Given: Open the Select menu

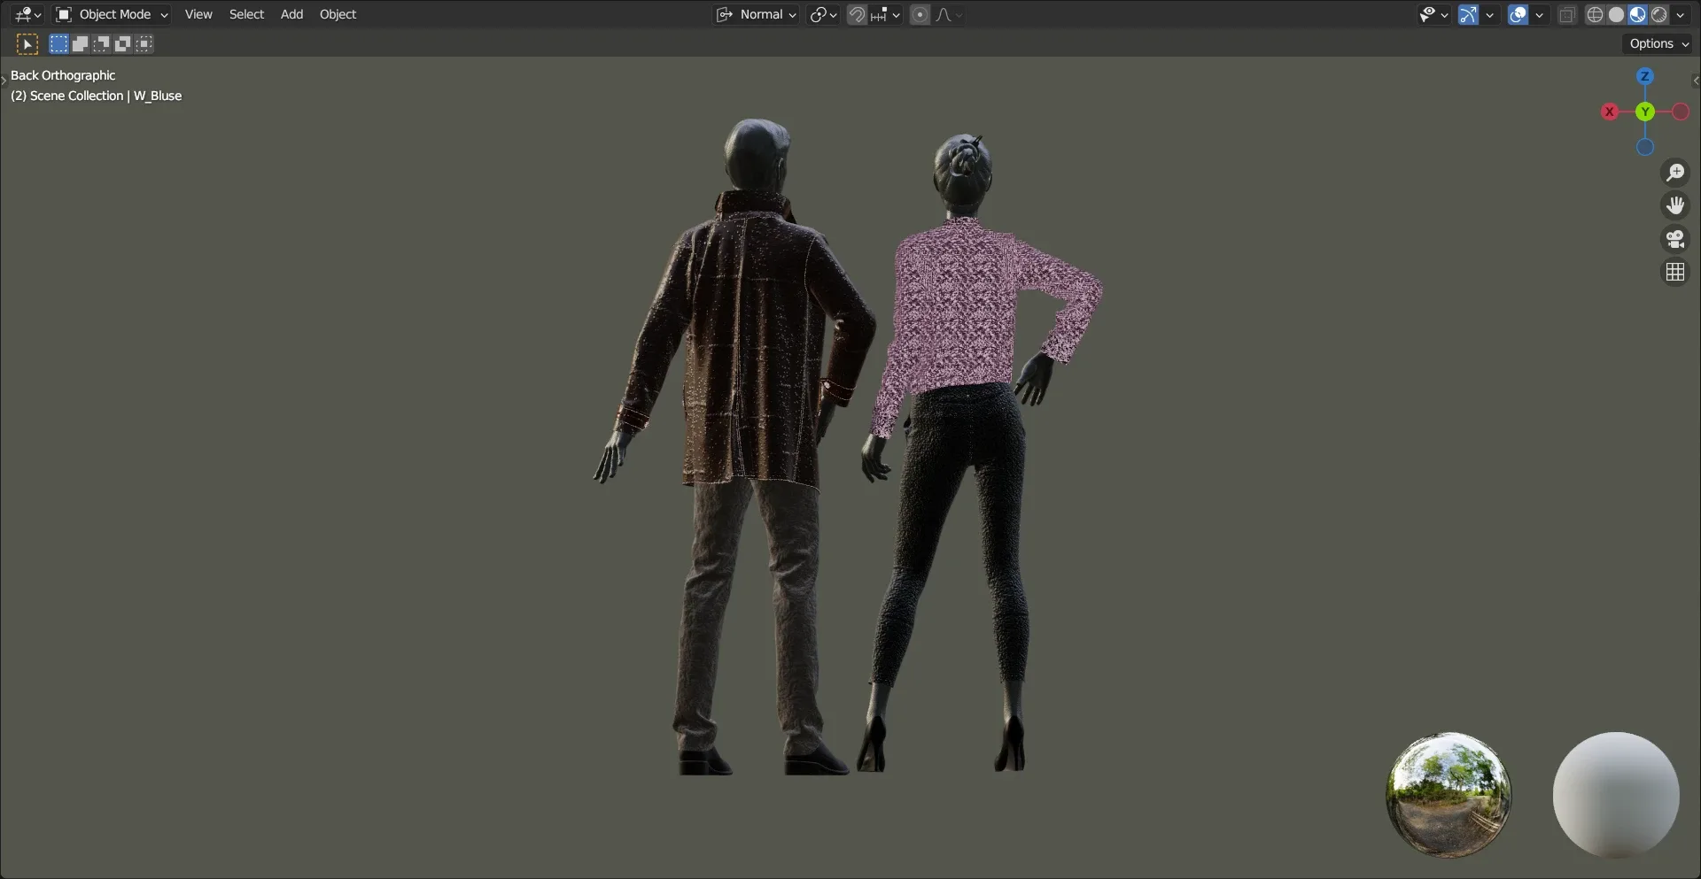Looking at the screenshot, I should tap(246, 14).
